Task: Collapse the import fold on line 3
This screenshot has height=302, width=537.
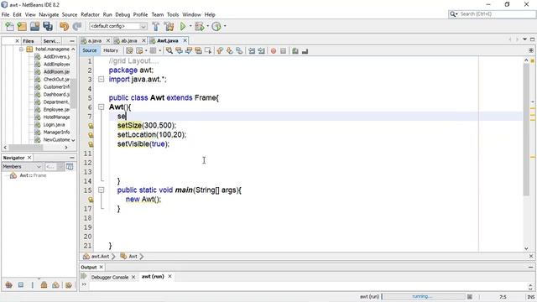Action: tap(101, 79)
